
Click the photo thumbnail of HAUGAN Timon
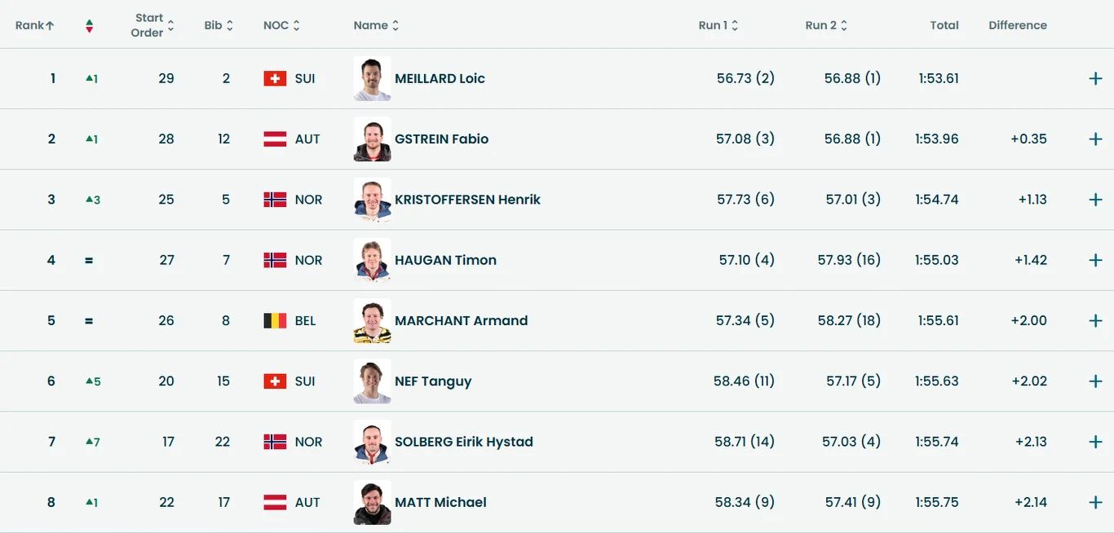click(372, 260)
